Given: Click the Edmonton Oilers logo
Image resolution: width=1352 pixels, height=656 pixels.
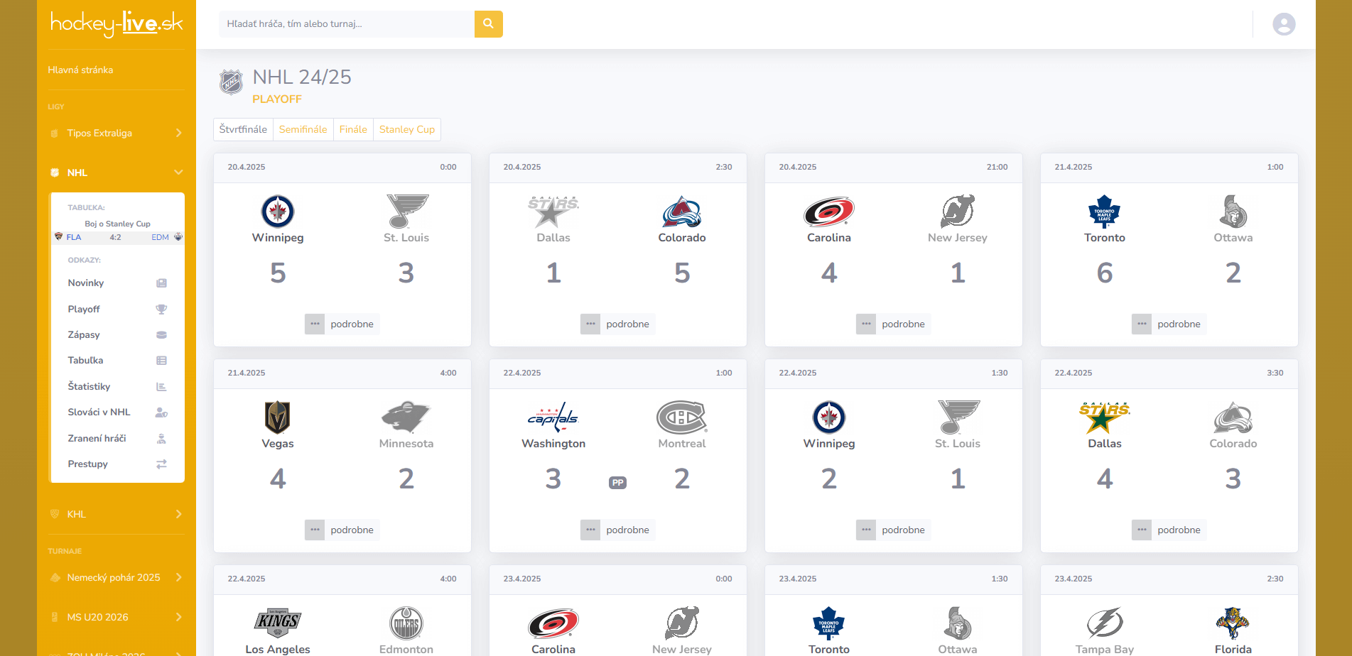Looking at the screenshot, I should tap(406, 623).
